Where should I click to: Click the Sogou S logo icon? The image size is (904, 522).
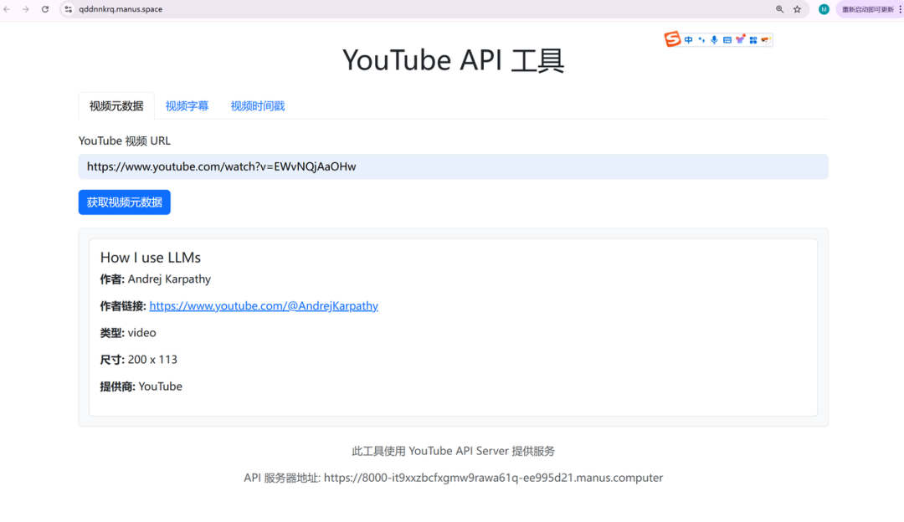(x=672, y=39)
